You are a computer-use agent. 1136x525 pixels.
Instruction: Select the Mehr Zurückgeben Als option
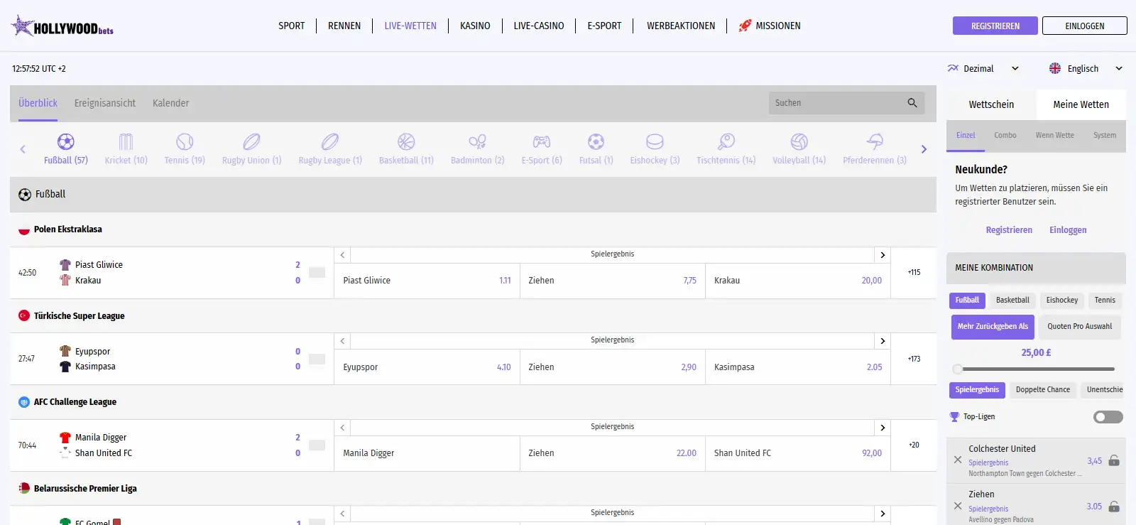point(993,327)
